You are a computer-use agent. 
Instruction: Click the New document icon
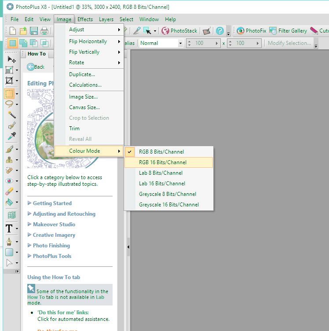(13, 31)
